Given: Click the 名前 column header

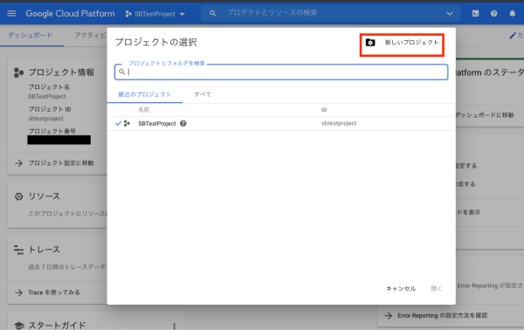Looking at the screenshot, I should point(144,109).
